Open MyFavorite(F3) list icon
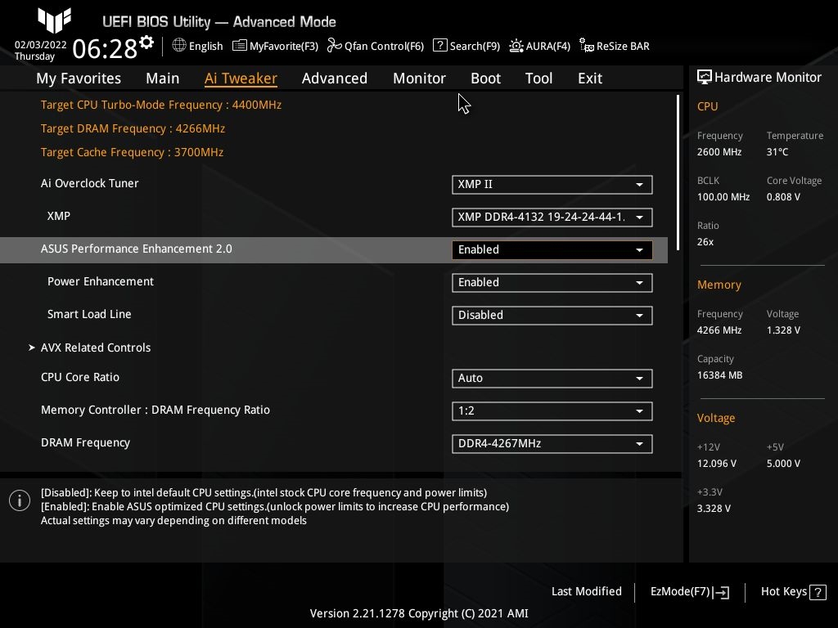The width and height of the screenshot is (838, 628). [240, 46]
